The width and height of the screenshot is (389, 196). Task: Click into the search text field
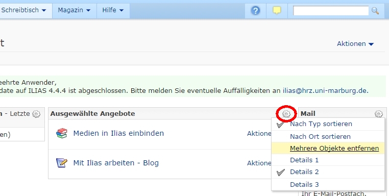pyautogui.click(x=331, y=11)
